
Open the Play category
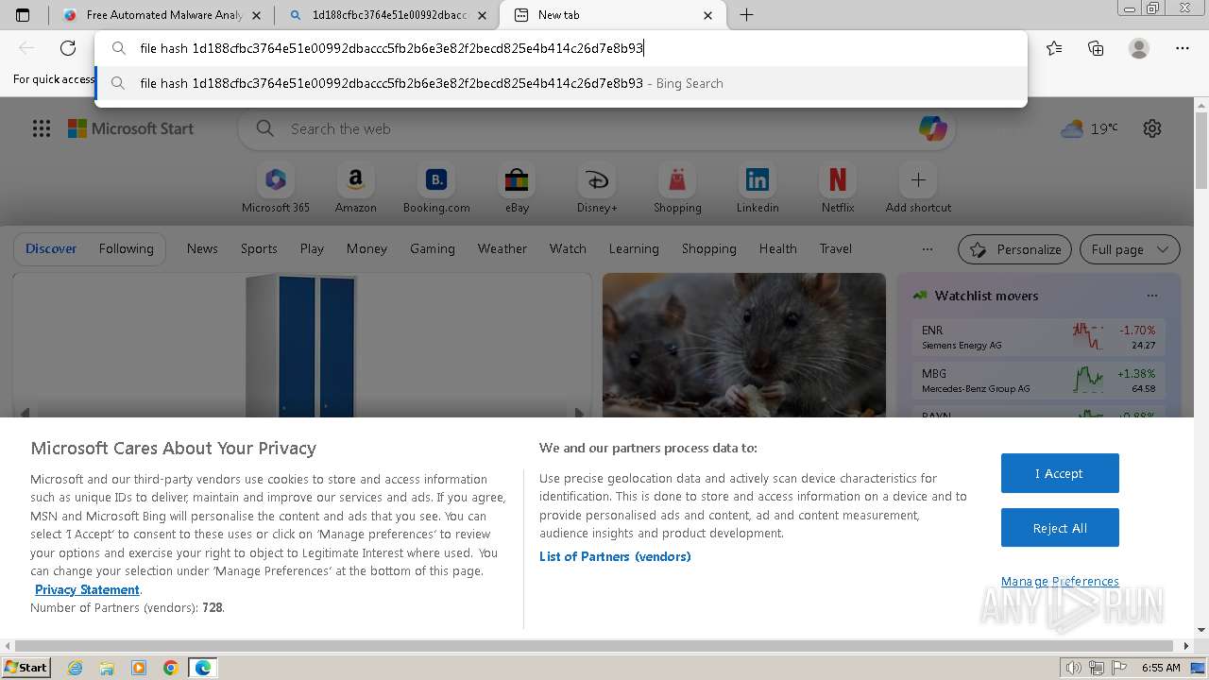coord(312,248)
